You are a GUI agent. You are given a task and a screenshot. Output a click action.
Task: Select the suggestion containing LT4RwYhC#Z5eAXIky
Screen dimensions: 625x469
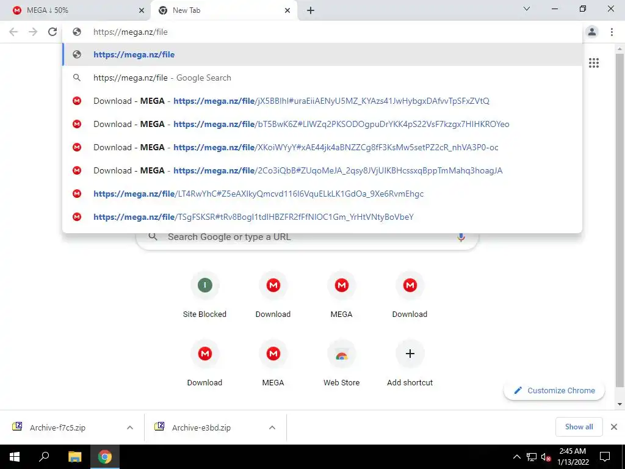(322, 194)
